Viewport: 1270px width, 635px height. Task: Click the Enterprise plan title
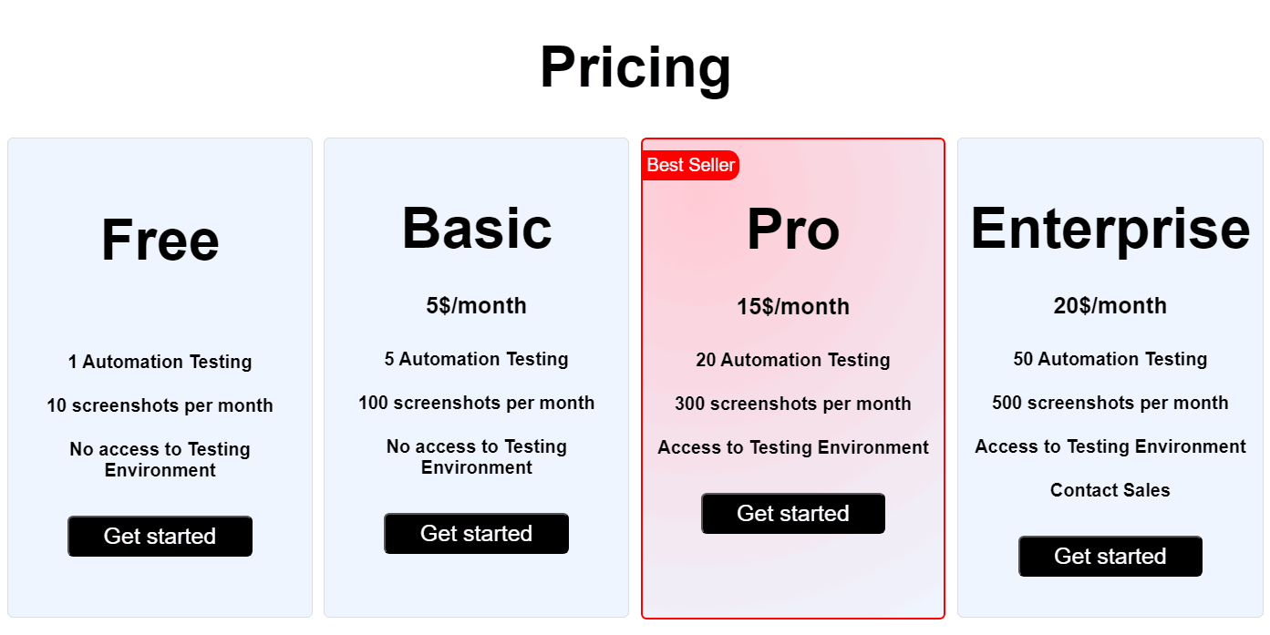[x=1110, y=230]
